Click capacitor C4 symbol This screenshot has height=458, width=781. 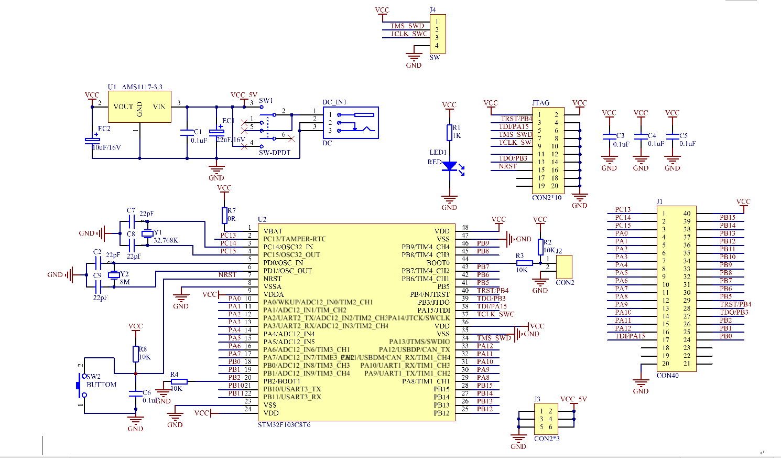tap(641, 136)
